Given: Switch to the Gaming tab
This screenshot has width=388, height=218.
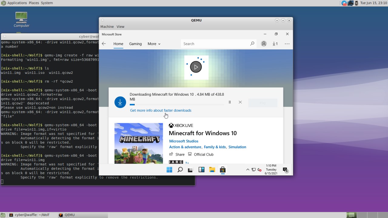Looking at the screenshot, I should click(135, 44).
